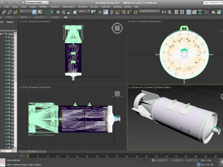The height and width of the screenshot is (167, 223).
Task: Click the time slider right arrow
Action: [45, 152]
